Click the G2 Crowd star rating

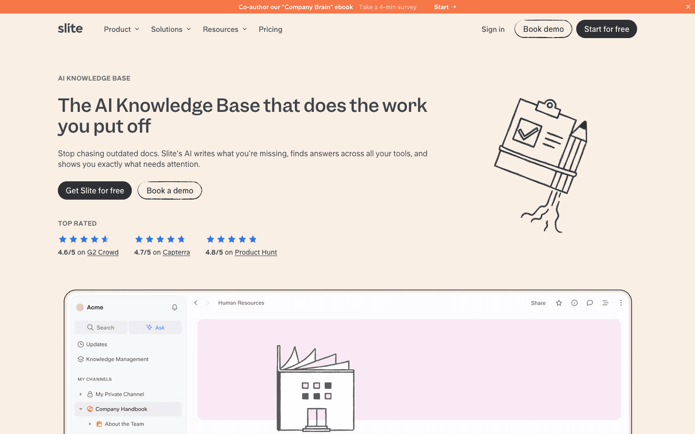point(84,239)
